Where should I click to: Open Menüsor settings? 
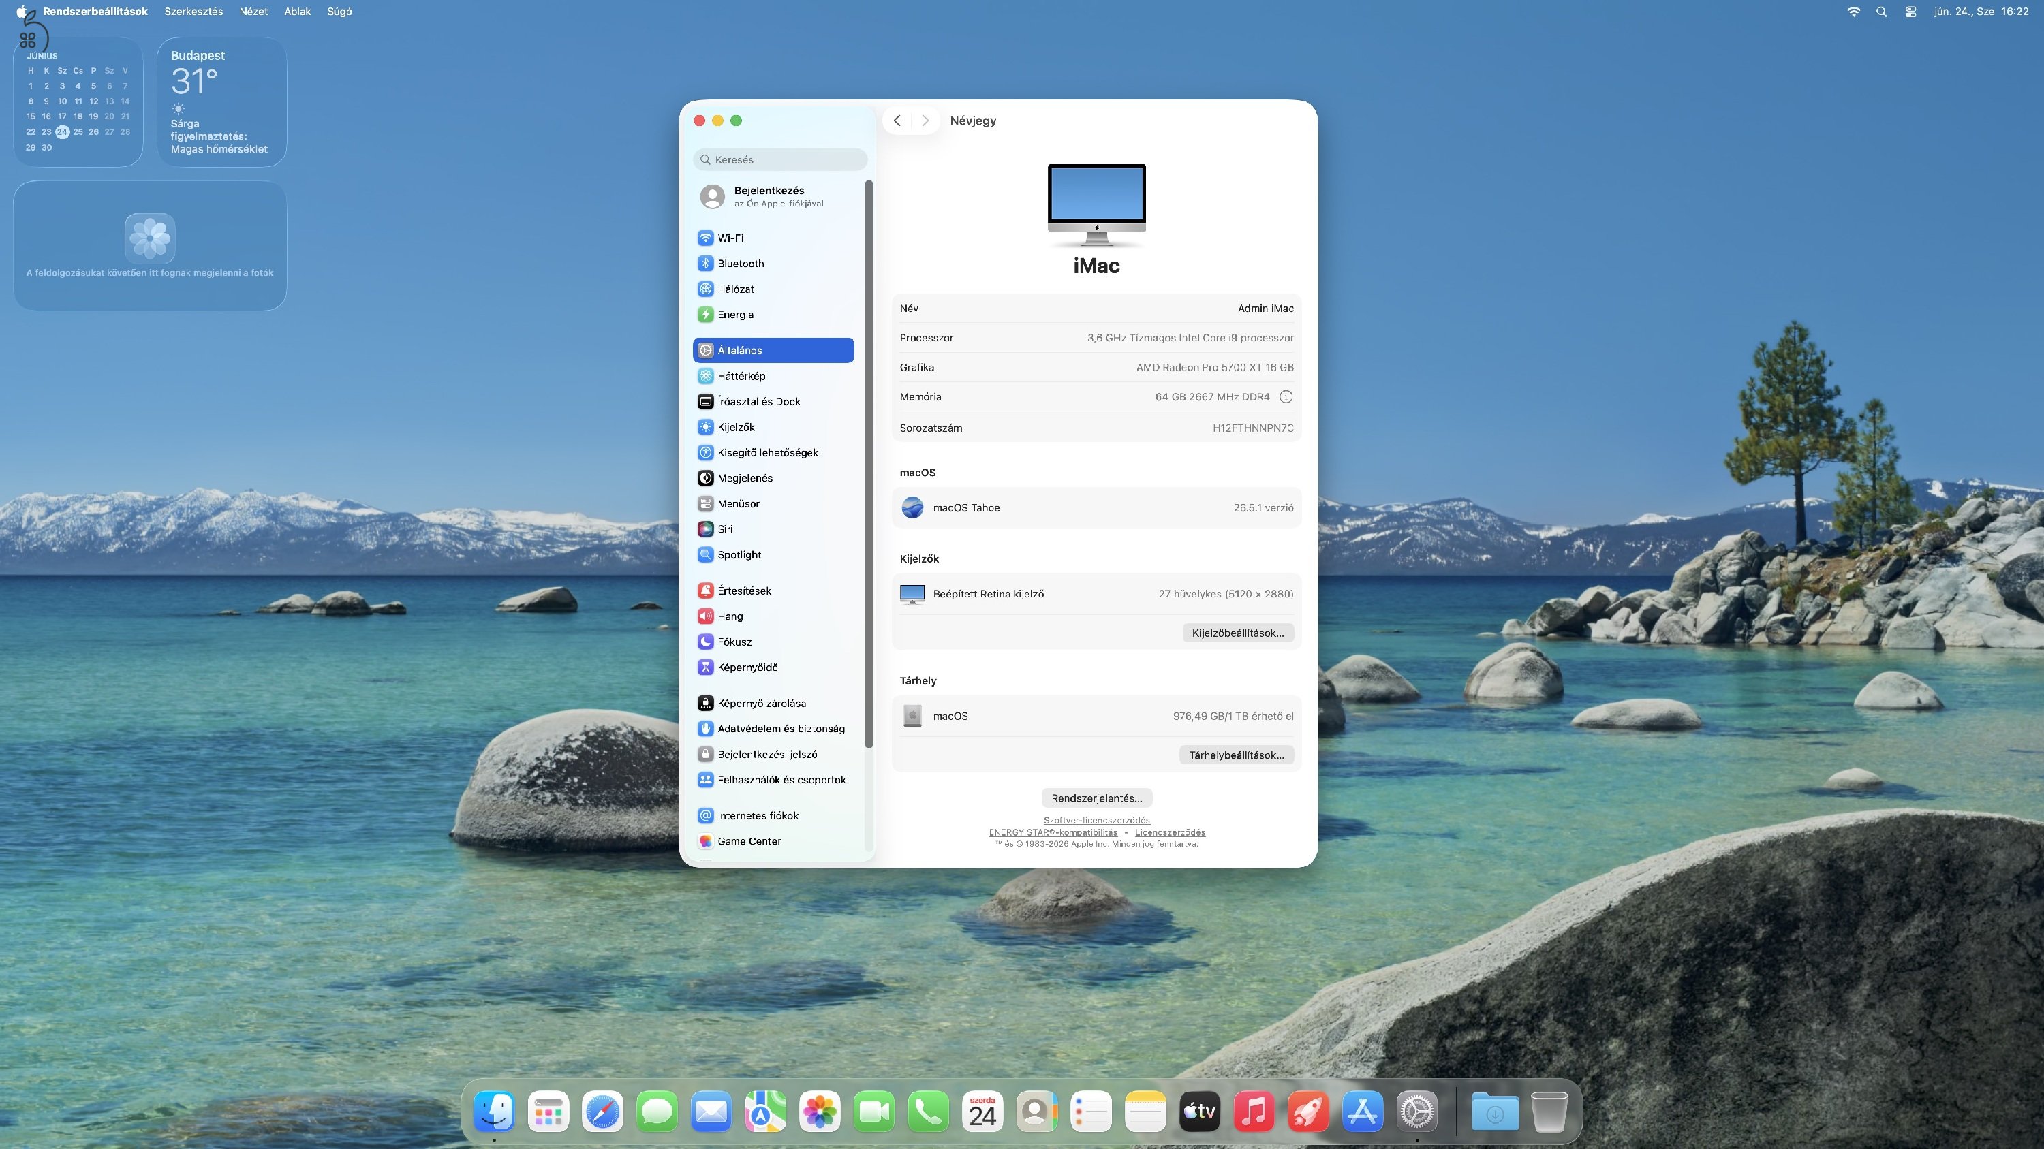773,503
